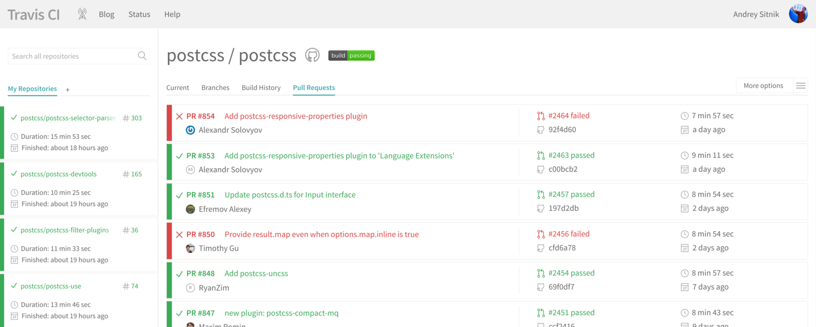Screen dimensions: 816x327
Task: Open build #74 in sidebar
Action: point(130,286)
